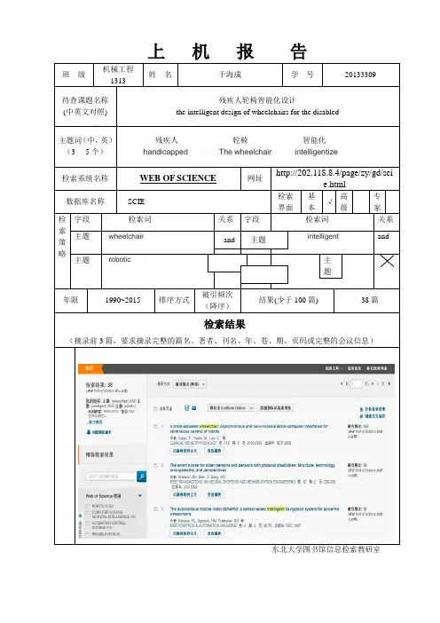Click the create alert bell icon
The height and width of the screenshot is (623, 440).
point(89,432)
